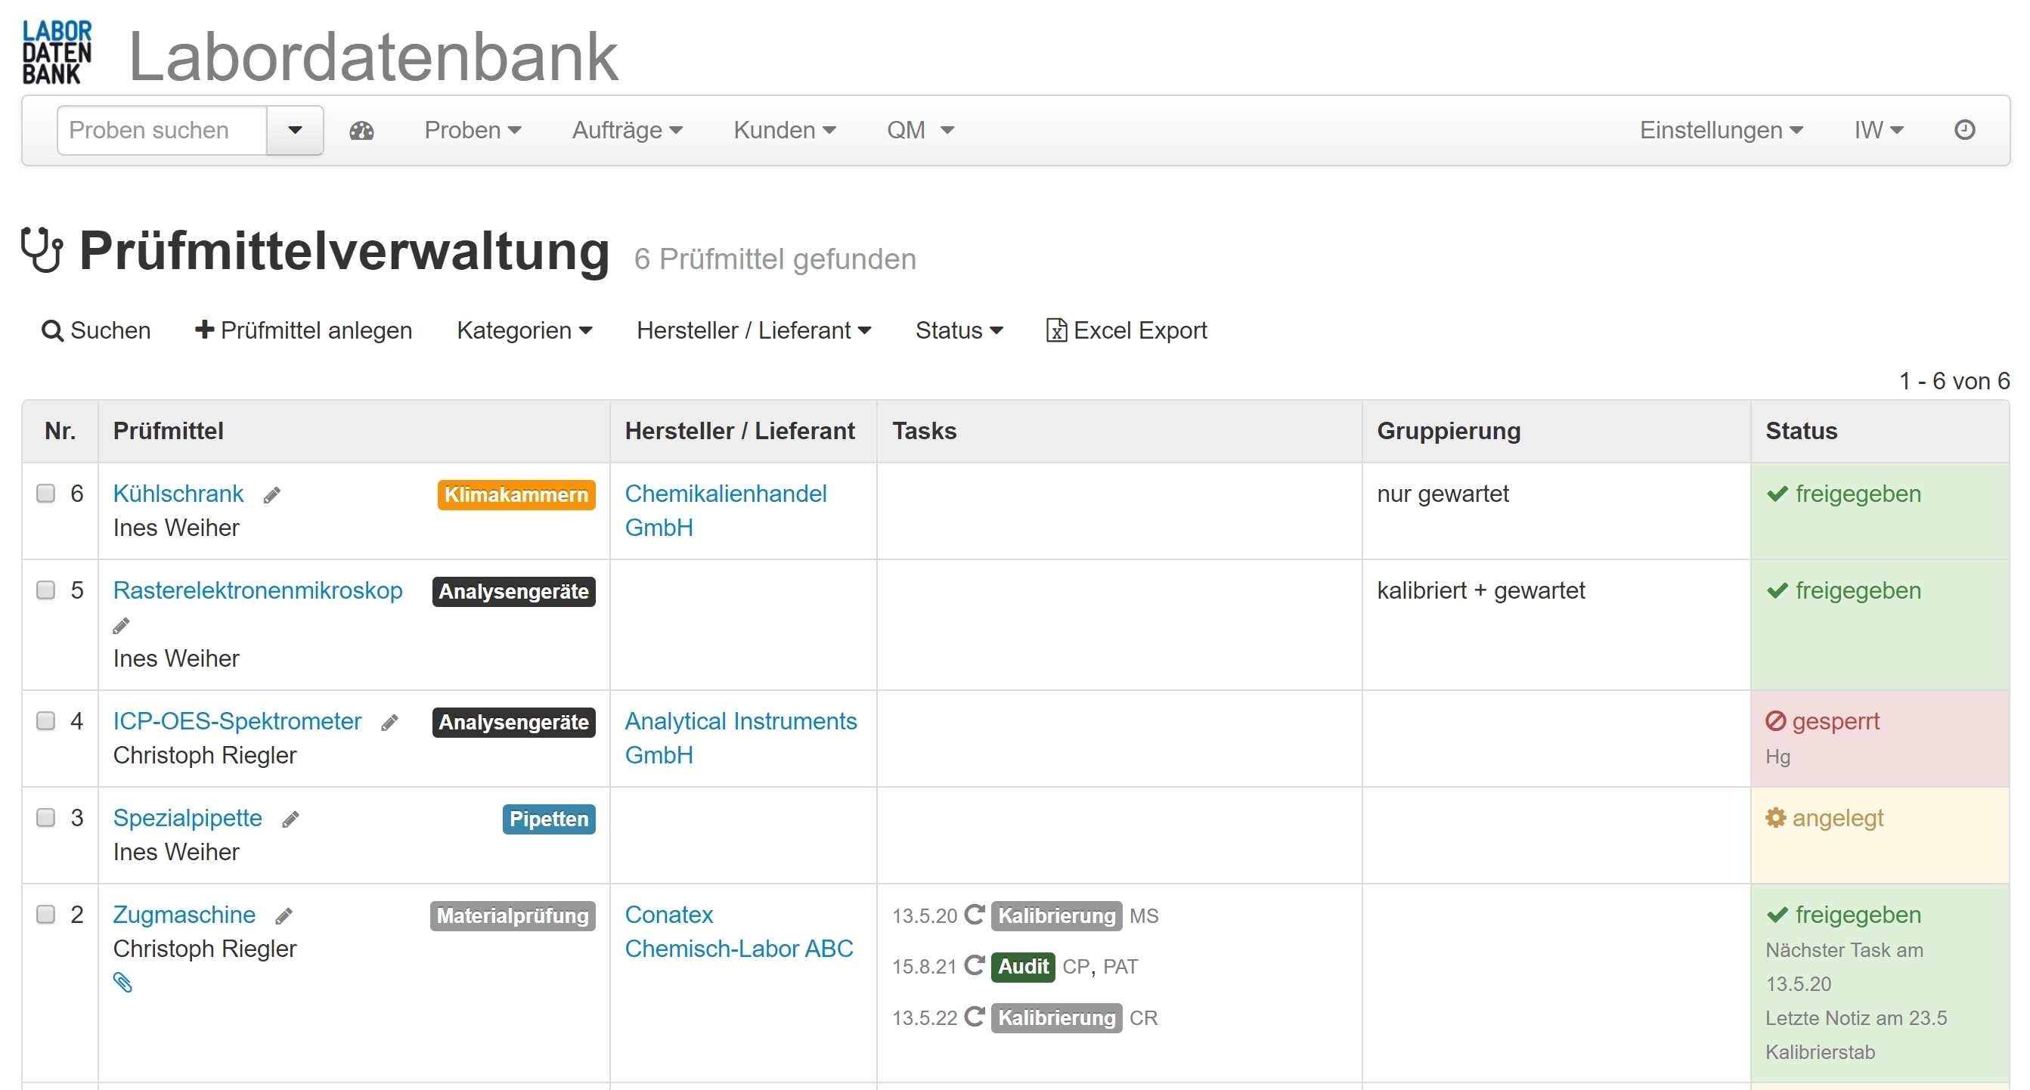
Task: Click the pencil icon beside Spezialpipette
Action: click(290, 819)
